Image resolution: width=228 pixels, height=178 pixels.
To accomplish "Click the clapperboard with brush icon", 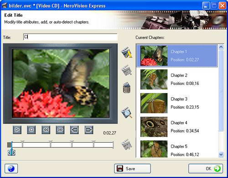I will tap(127, 113).
